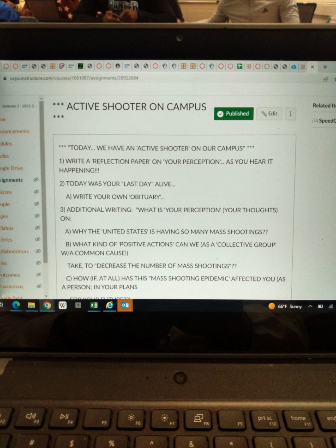
Task: Open Microsoft Word from the taskbar
Action: (x=63, y=305)
